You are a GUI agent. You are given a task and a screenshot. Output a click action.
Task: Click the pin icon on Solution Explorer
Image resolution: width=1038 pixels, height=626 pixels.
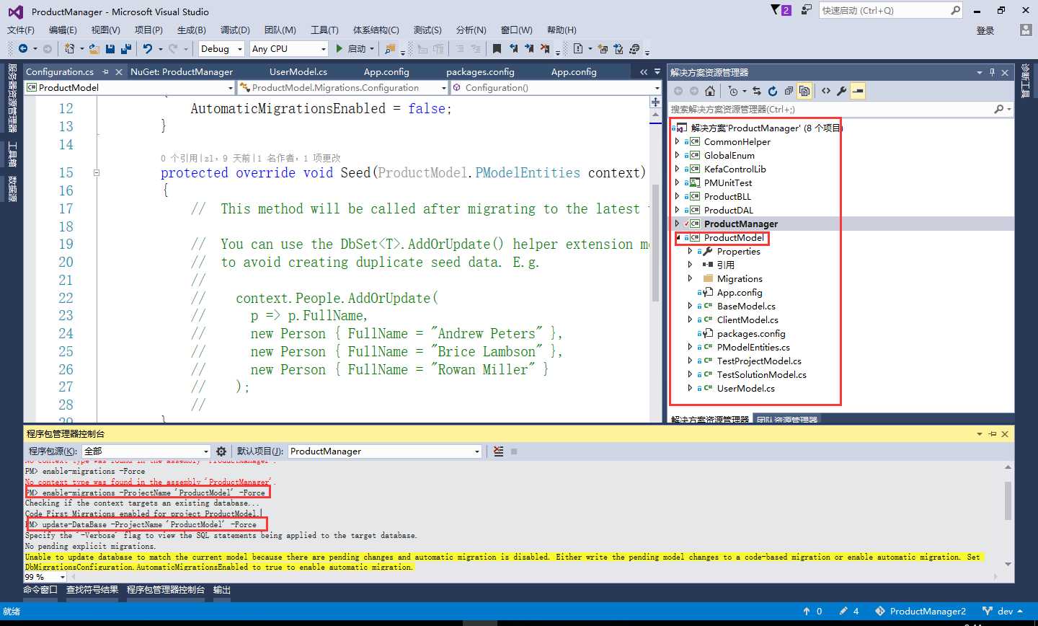point(992,72)
